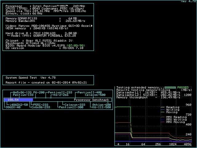Click the Processor benchmark label
Screen dimensions: 197x148
pos(91,100)
